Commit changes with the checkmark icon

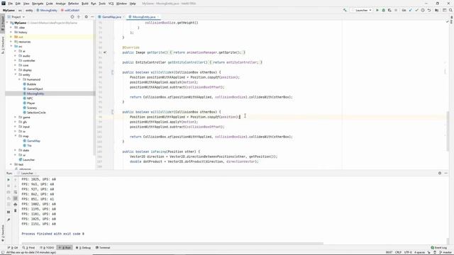(x=416, y=10)
